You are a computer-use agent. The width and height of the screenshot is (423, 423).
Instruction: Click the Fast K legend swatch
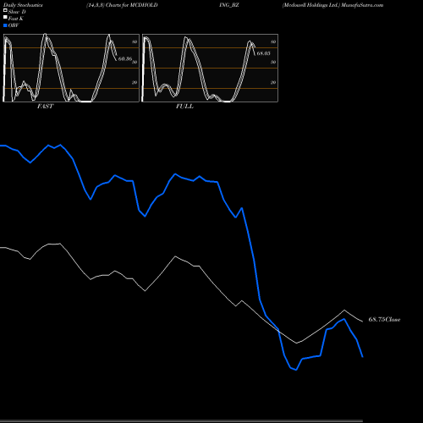(5, 18)
